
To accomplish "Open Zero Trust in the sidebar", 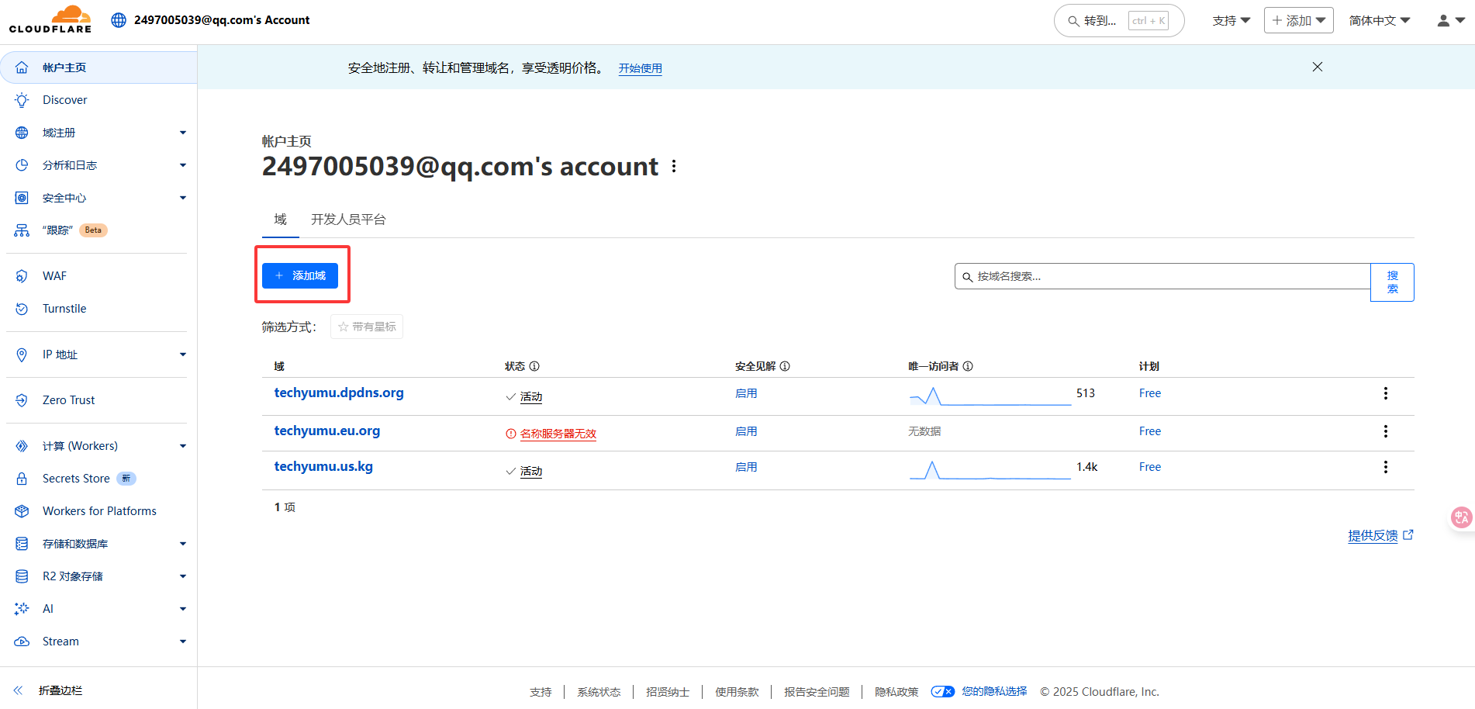I will click(x=69, y=400).
